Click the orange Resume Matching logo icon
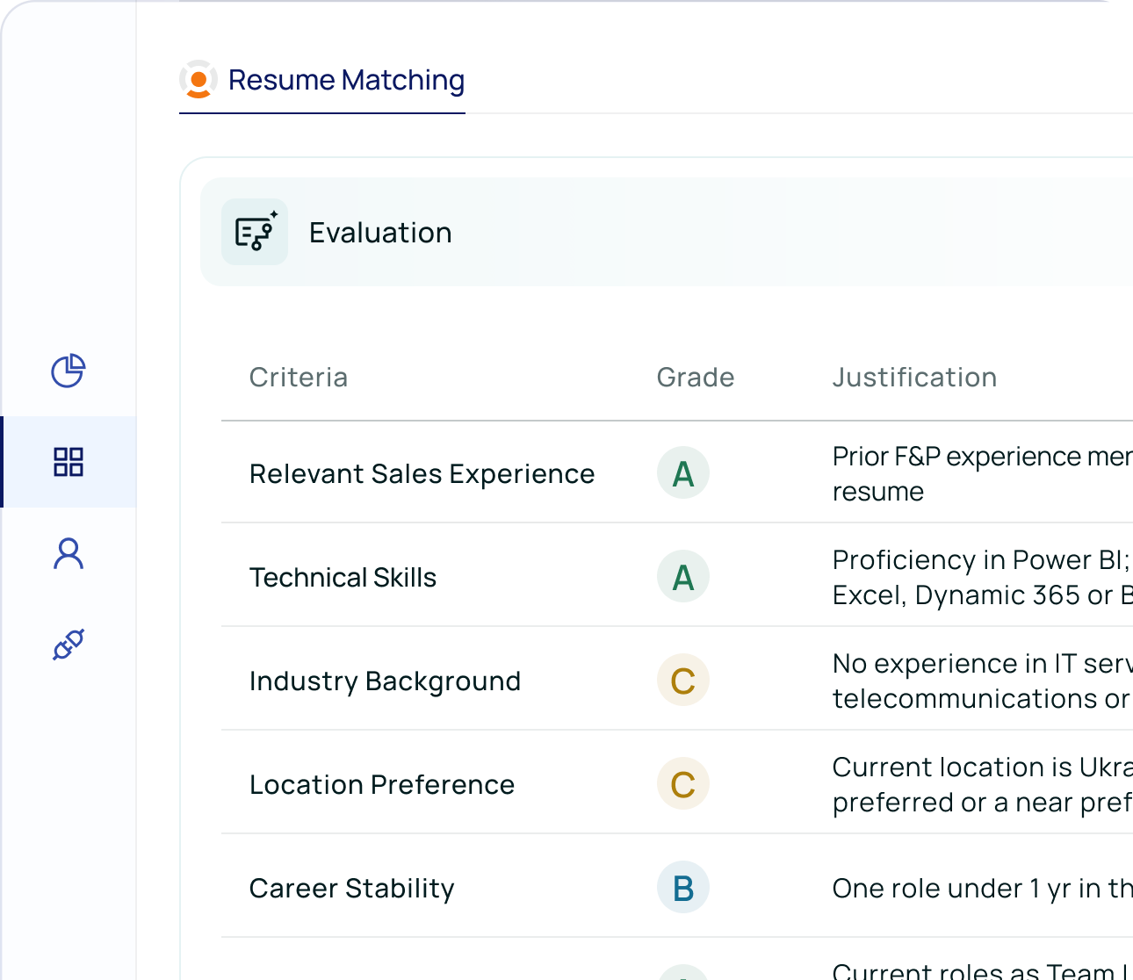The height and width of the screenshot is (980, 1133). tap(198, 80)
